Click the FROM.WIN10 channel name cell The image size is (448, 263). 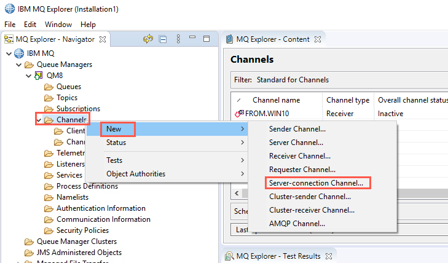tap(267, 114)
